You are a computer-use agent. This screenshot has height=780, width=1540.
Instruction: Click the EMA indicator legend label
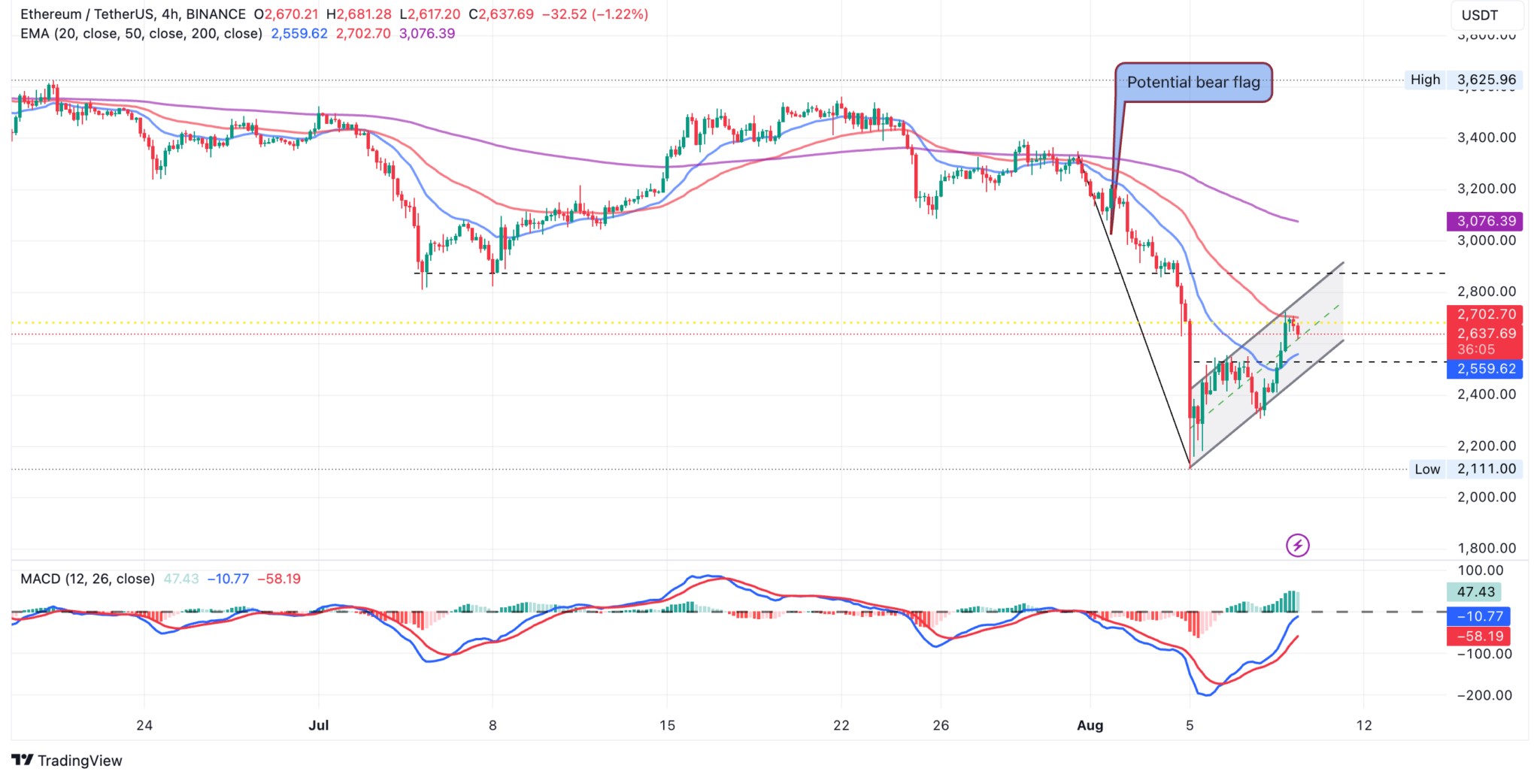141,34
